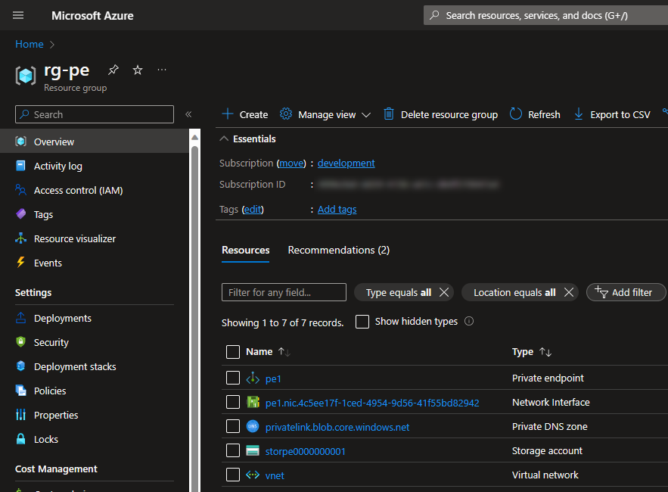Open the more options ellipsis
The height and width of the screenshot is (492, 668).
161,70
